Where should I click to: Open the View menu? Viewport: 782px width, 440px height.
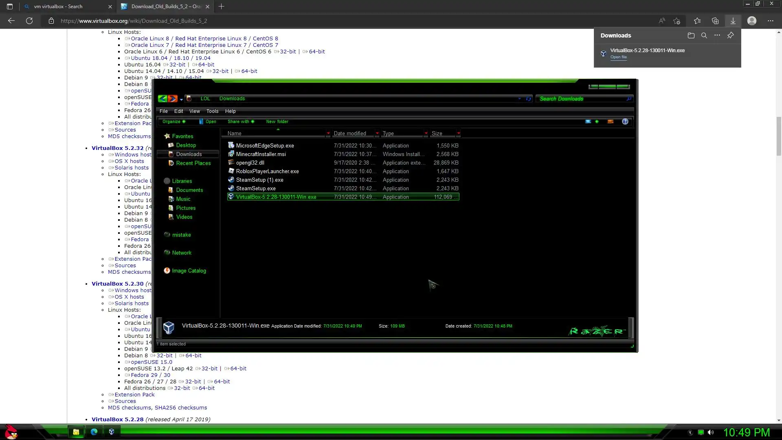tap(194, 111)
